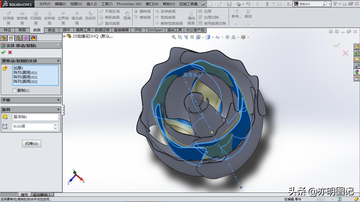Select the 拉伸曲面 (Extruded Surface) tool
Image resolution: width=360 pixels, height=202 pixels.
tap(8, 16)
